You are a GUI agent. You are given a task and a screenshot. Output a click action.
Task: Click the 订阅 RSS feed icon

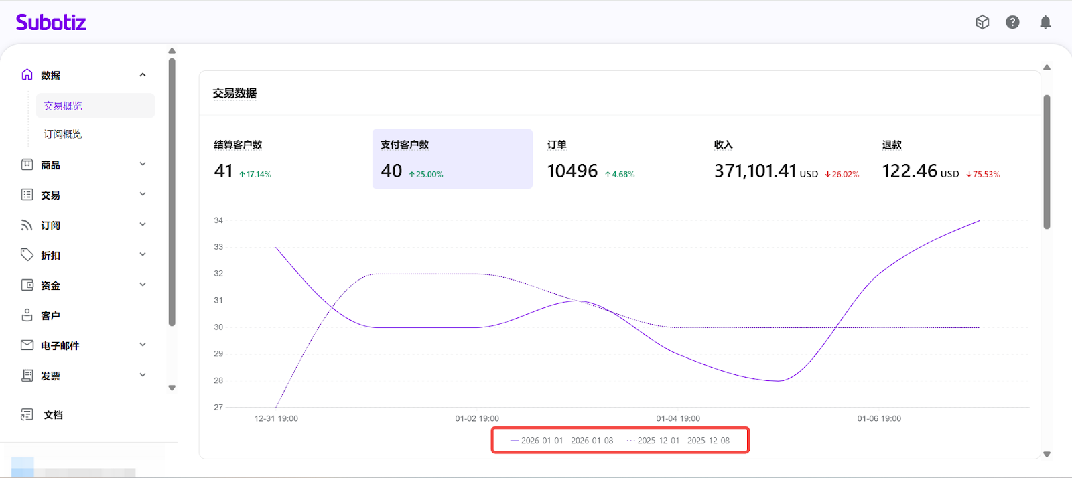tap(27, 225)
